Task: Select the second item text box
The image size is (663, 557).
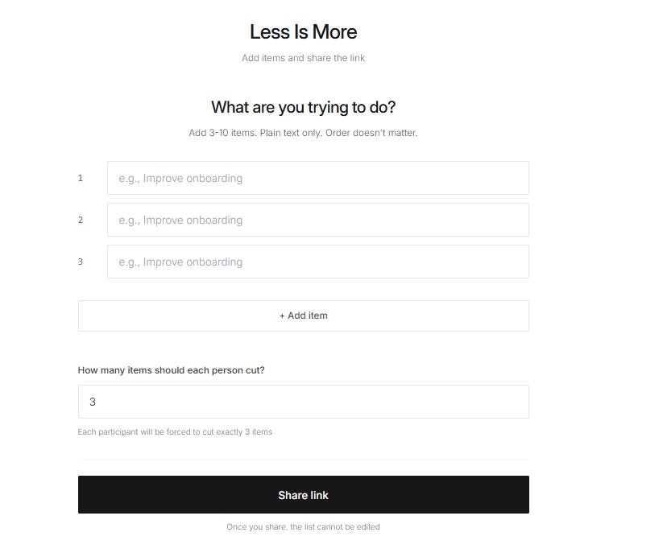Action: (x=317, y=220)
